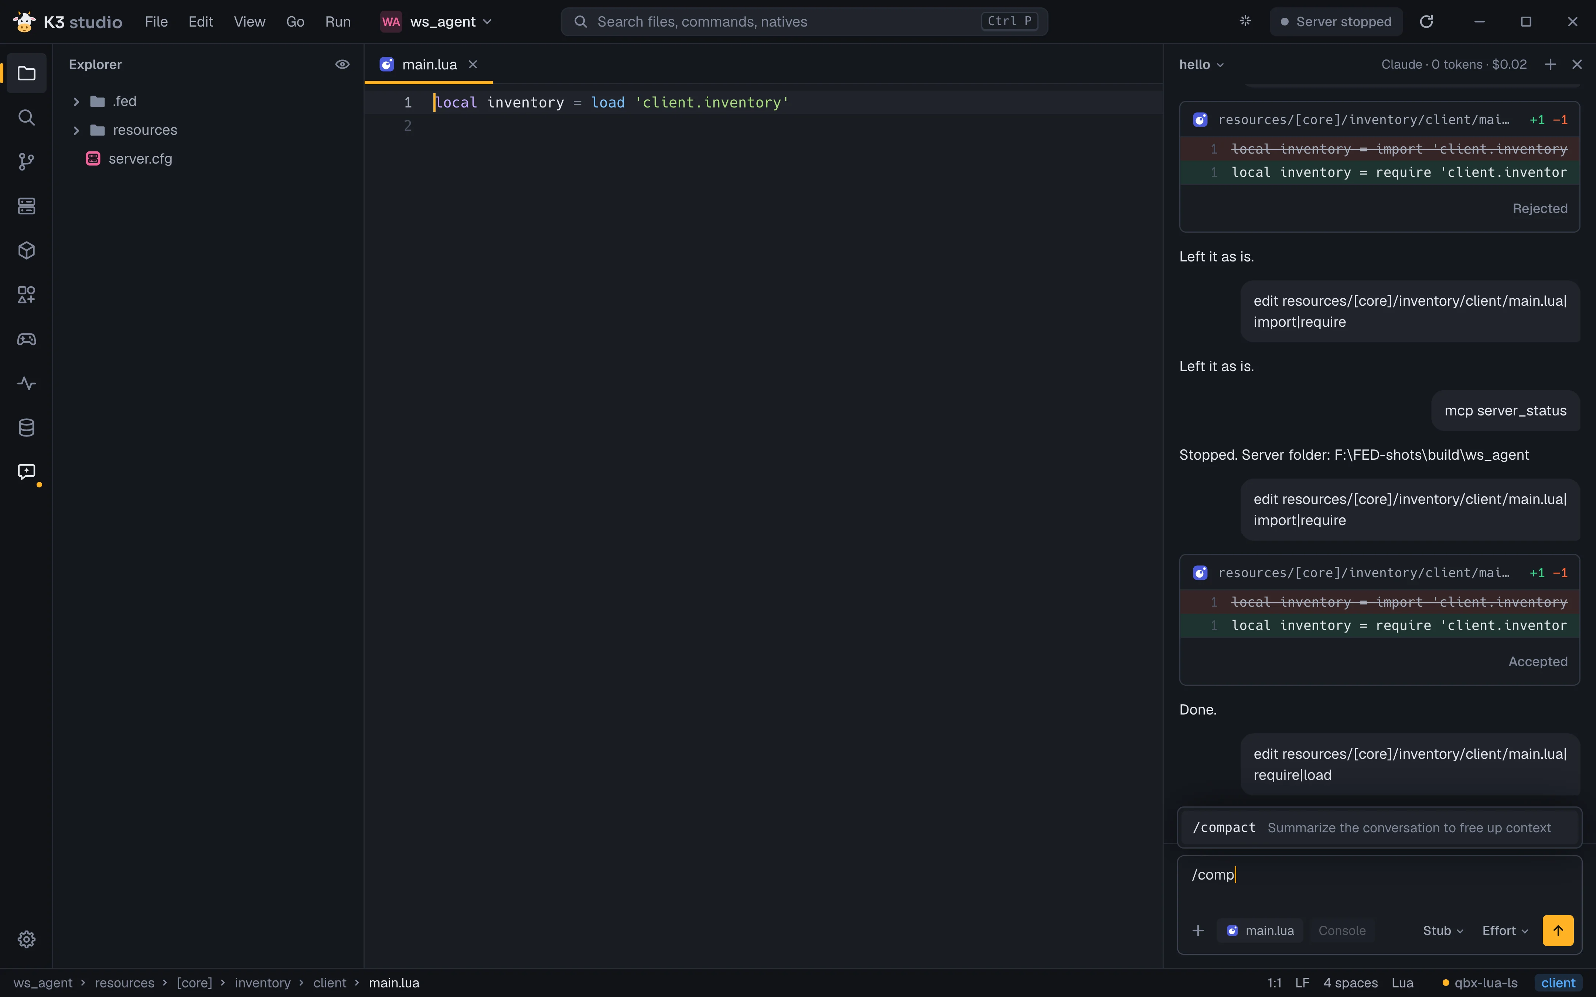Open the package cube panel in sidebar

tap(26, 250)
